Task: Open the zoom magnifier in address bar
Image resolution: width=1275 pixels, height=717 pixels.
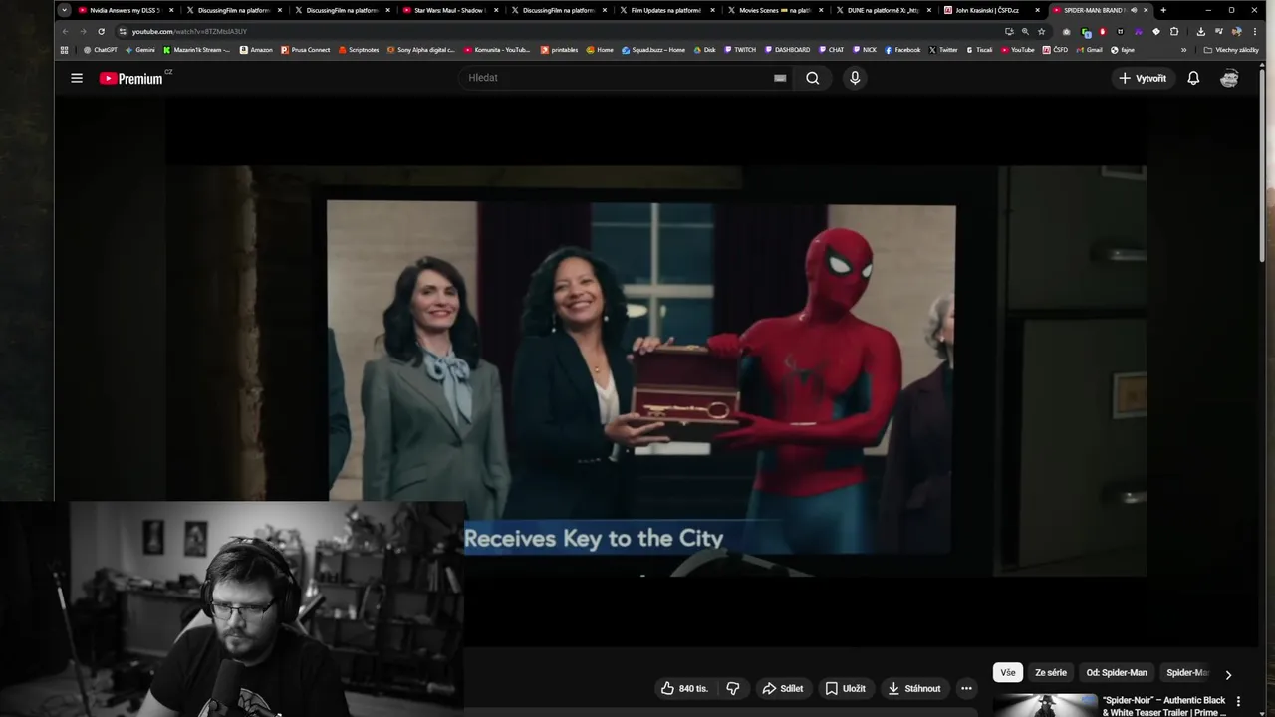Action: [x=1025, y=31]
